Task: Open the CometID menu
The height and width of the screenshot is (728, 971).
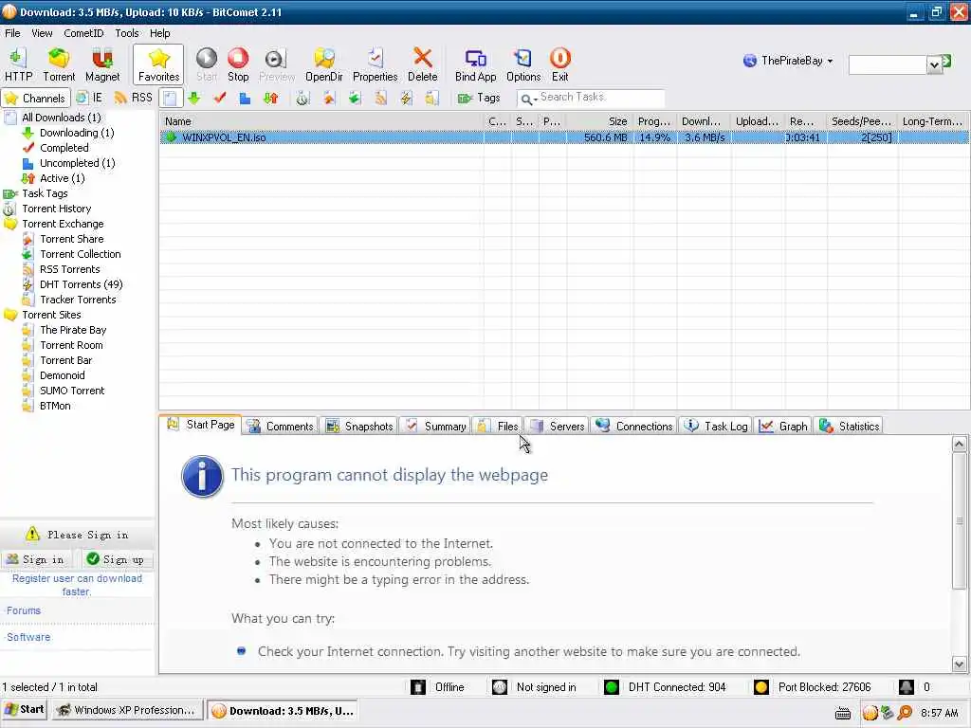Action: 83,33
